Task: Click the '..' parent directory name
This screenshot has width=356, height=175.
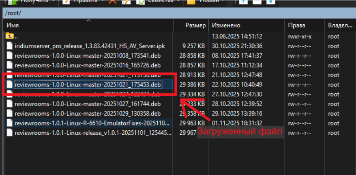Action: point(17,36)
